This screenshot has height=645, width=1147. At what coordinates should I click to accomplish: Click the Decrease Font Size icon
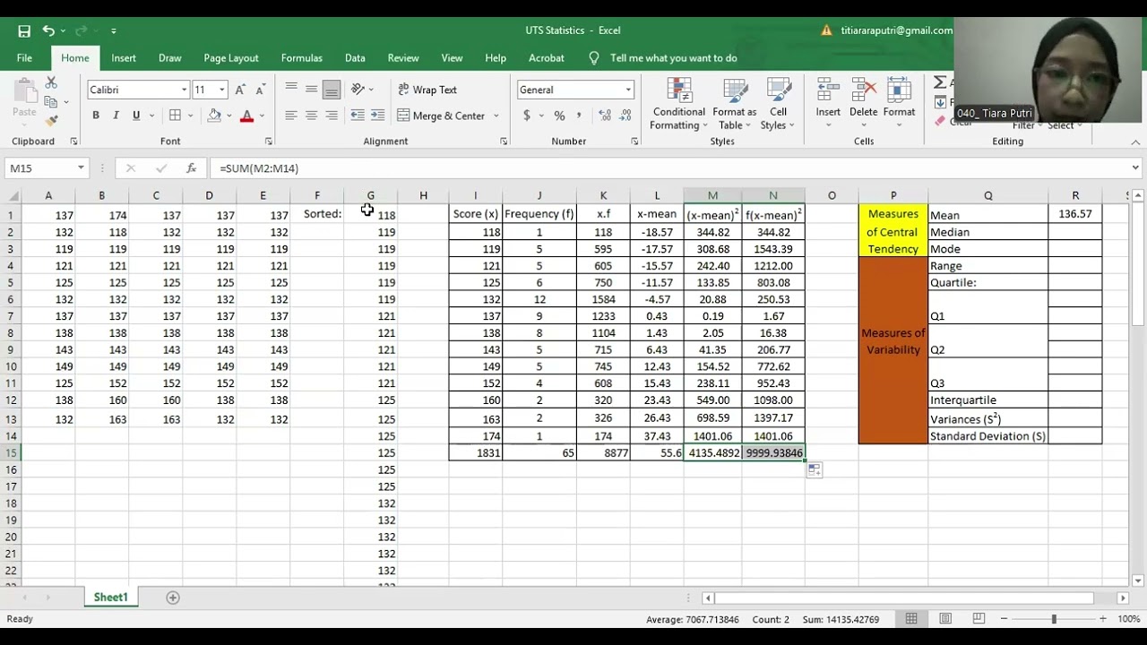coord(260,90)
